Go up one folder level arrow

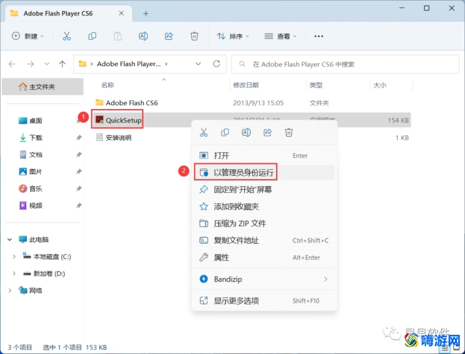tap(62, 64)
